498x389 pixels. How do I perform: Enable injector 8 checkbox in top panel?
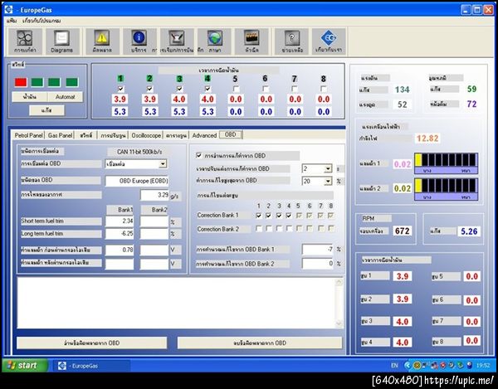pos(324,89)
